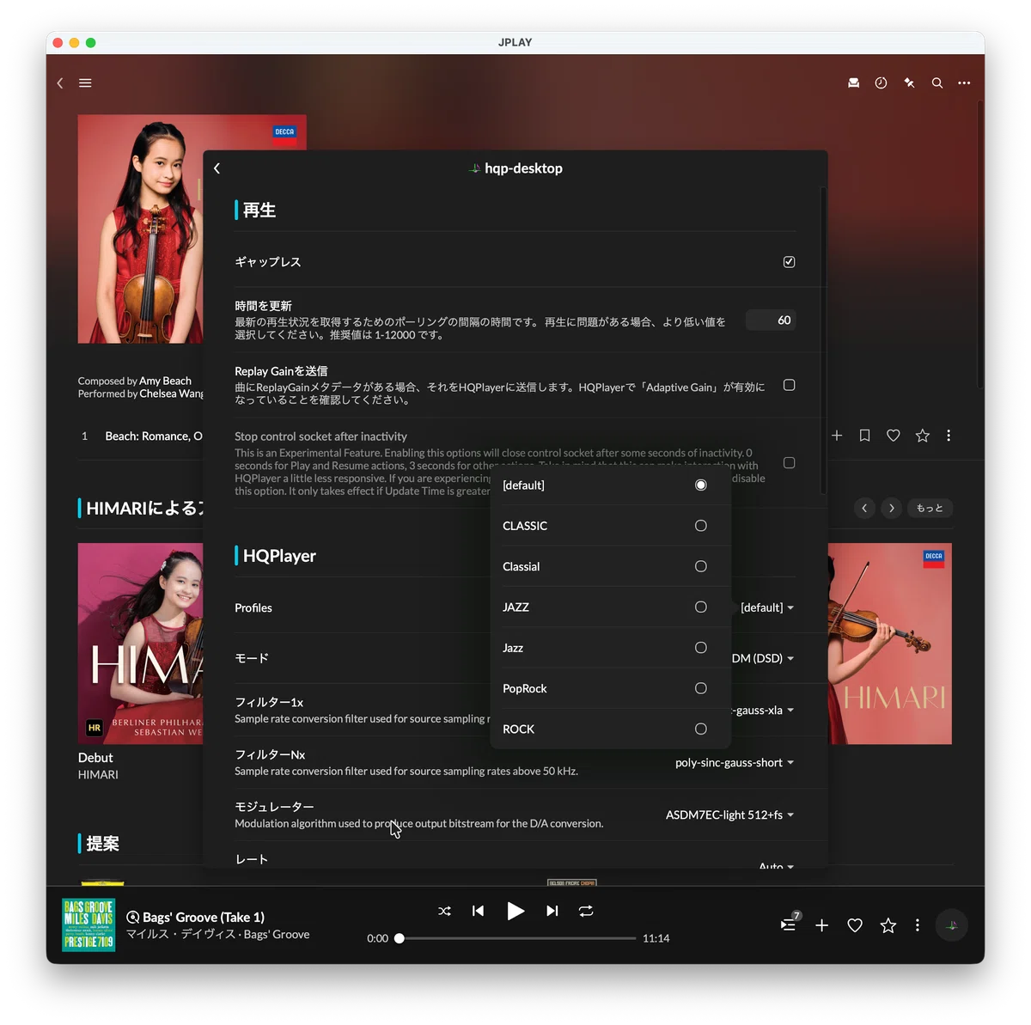The width and height of the screenshot is (1031, 1025).
Task: Click the search icon beside Bags' Groove title
Action: point(133,917)
